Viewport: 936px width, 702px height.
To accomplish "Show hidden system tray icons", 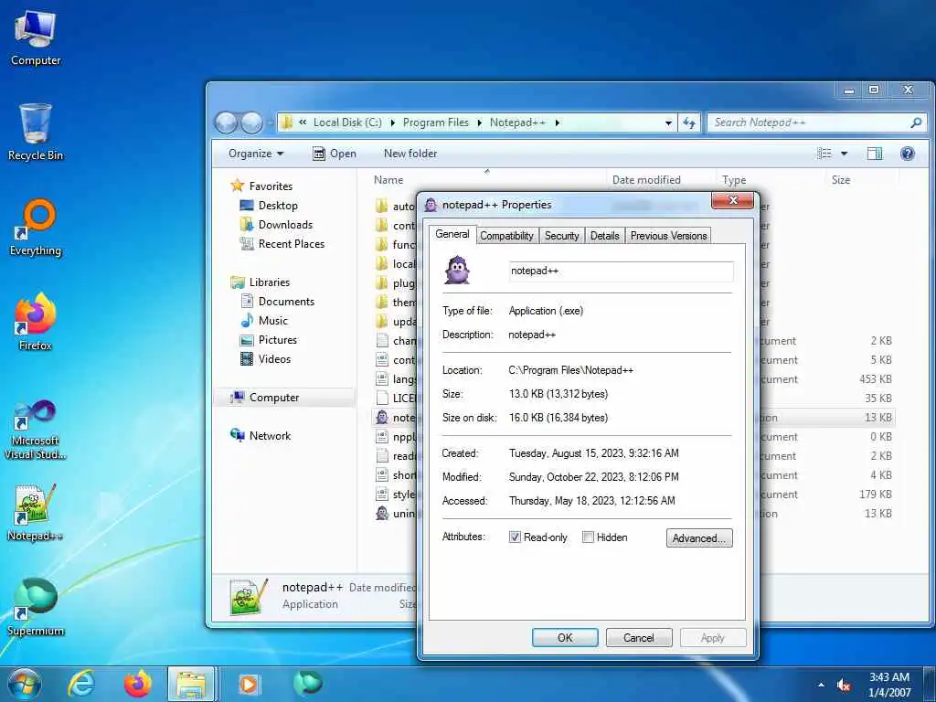I will 822,685.
